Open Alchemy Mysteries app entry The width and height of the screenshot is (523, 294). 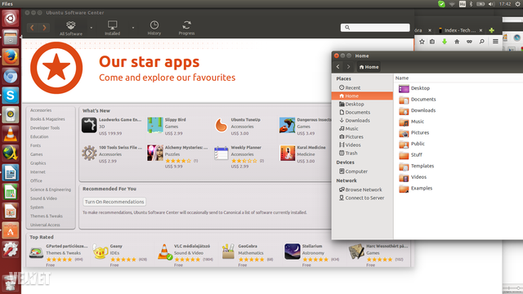pyautogui.click(x=177, y=156)
